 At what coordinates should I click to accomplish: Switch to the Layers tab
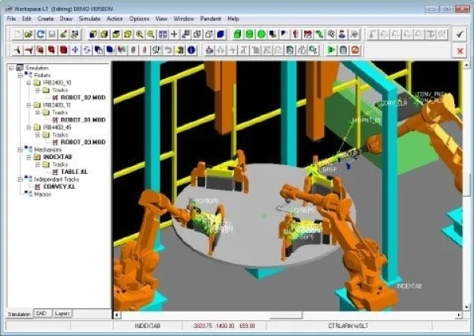pos(62,313)
